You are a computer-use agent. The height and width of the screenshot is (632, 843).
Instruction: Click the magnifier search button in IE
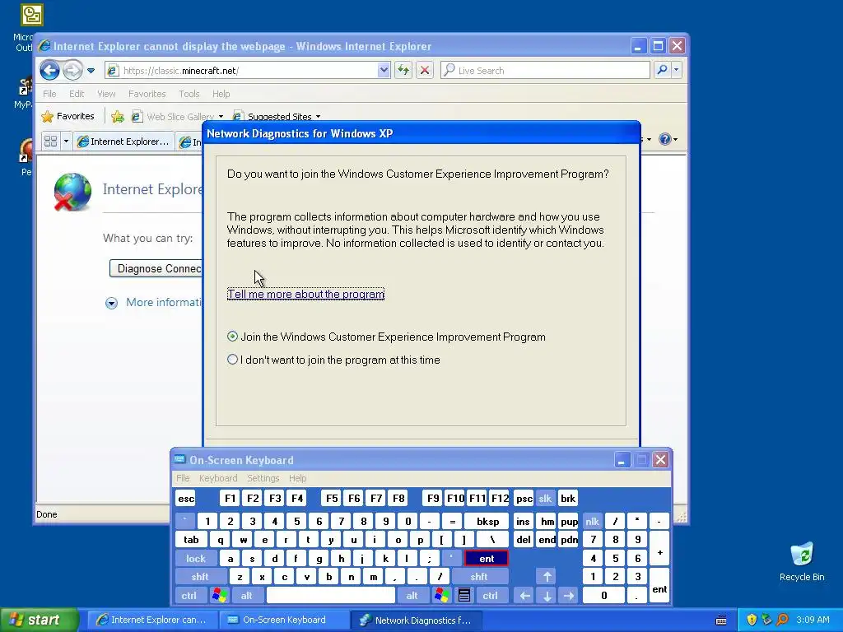(663, 70)
